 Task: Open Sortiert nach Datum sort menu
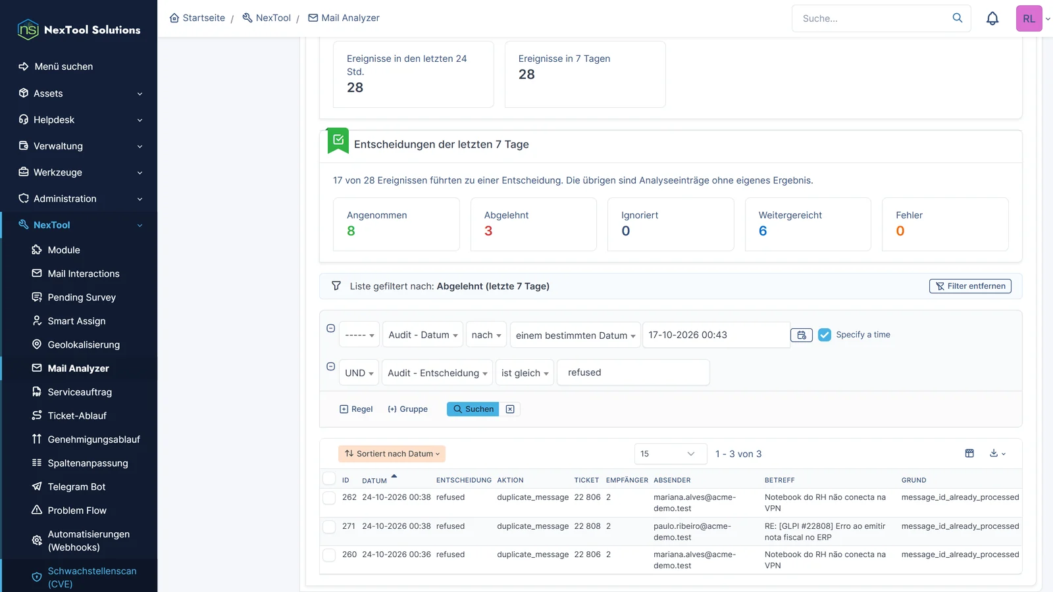click(392, 454)
